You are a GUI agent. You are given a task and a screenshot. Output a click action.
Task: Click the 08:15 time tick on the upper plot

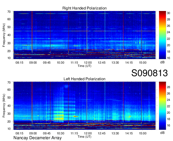[x=19, y=63]
